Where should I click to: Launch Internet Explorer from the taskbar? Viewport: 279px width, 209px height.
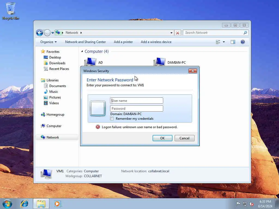click(24, 204)
